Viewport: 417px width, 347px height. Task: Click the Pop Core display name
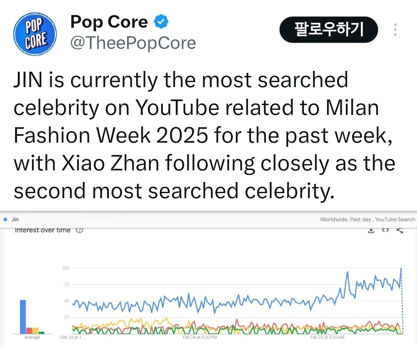[x=109, y=22]
